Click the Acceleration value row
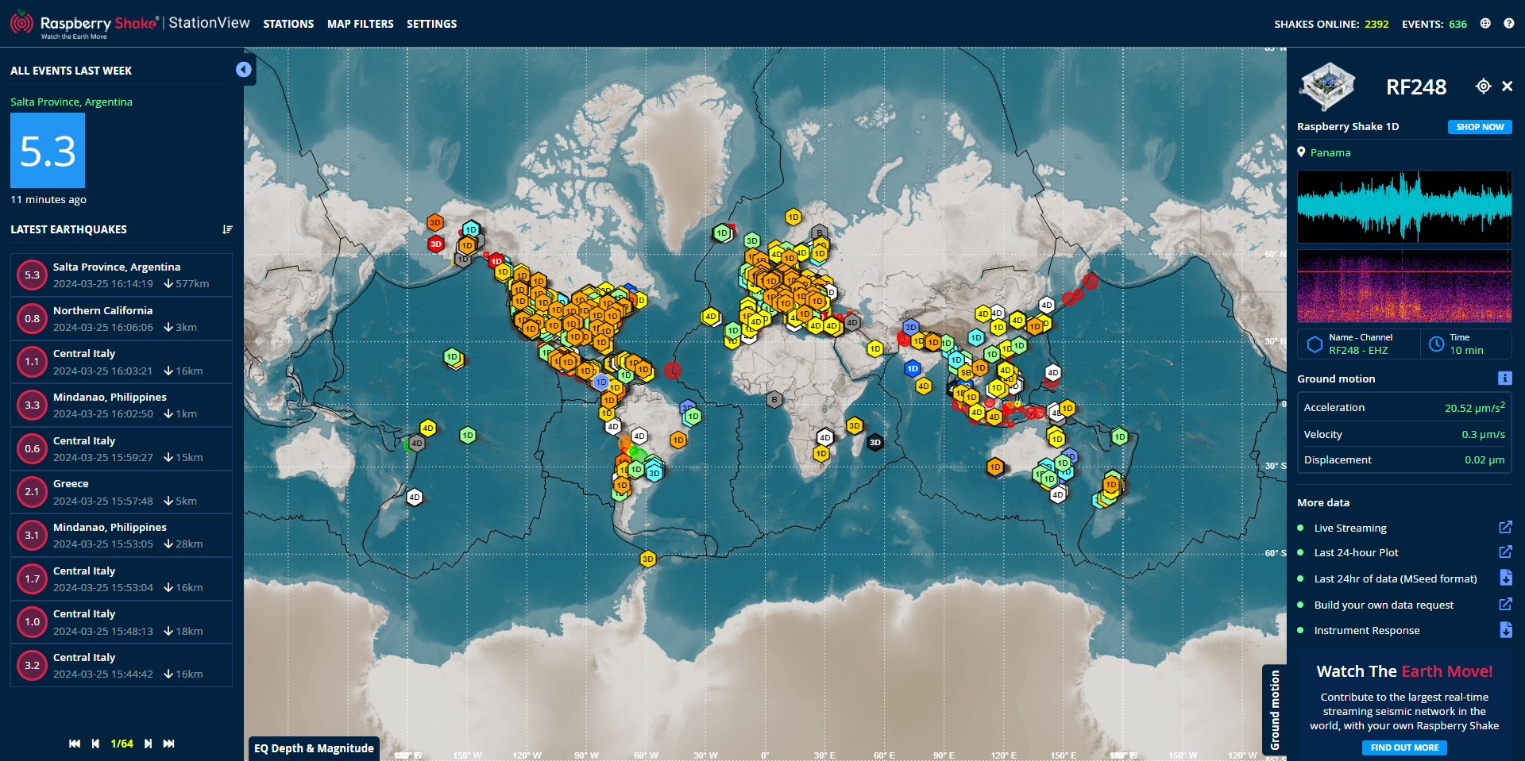Viewport: 1525px width, 761px height. (1404, 407)
